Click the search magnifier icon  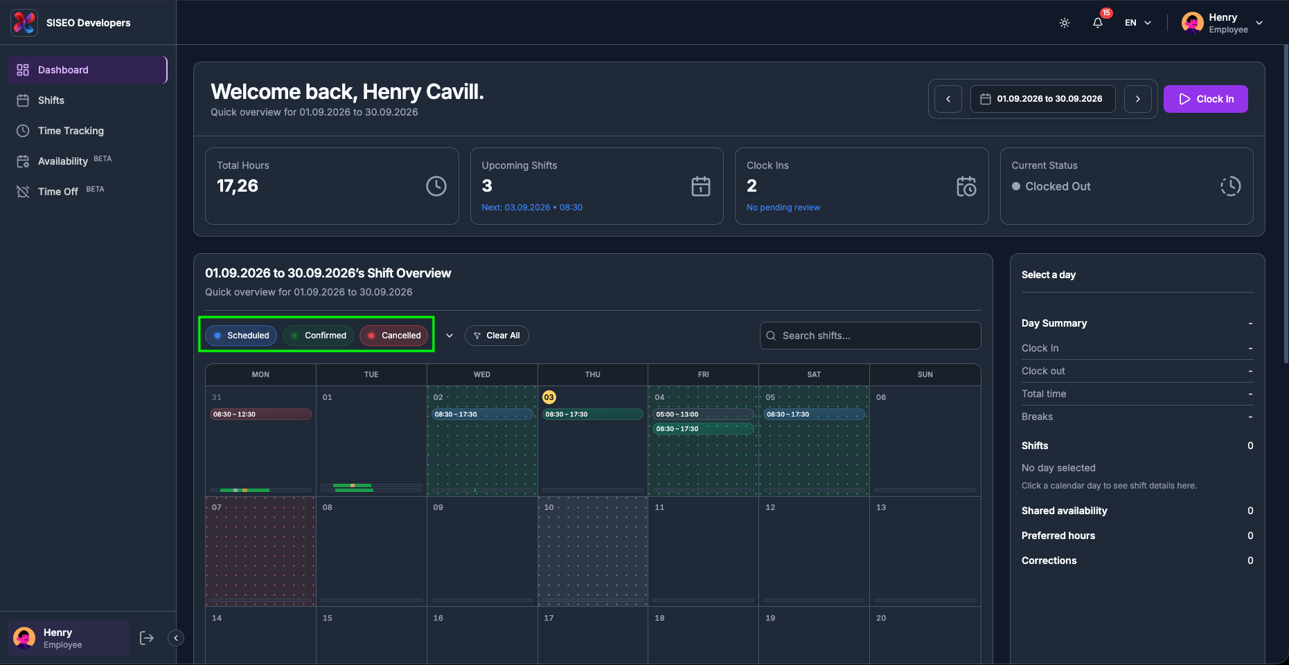pyautogui.click(x=771, y=336)
